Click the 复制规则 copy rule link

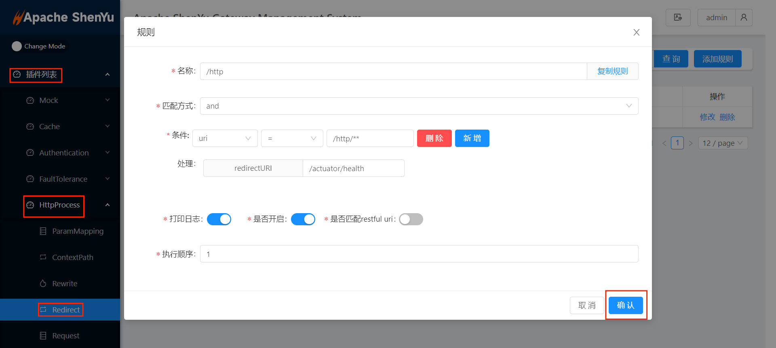click(x=612, y=71)
